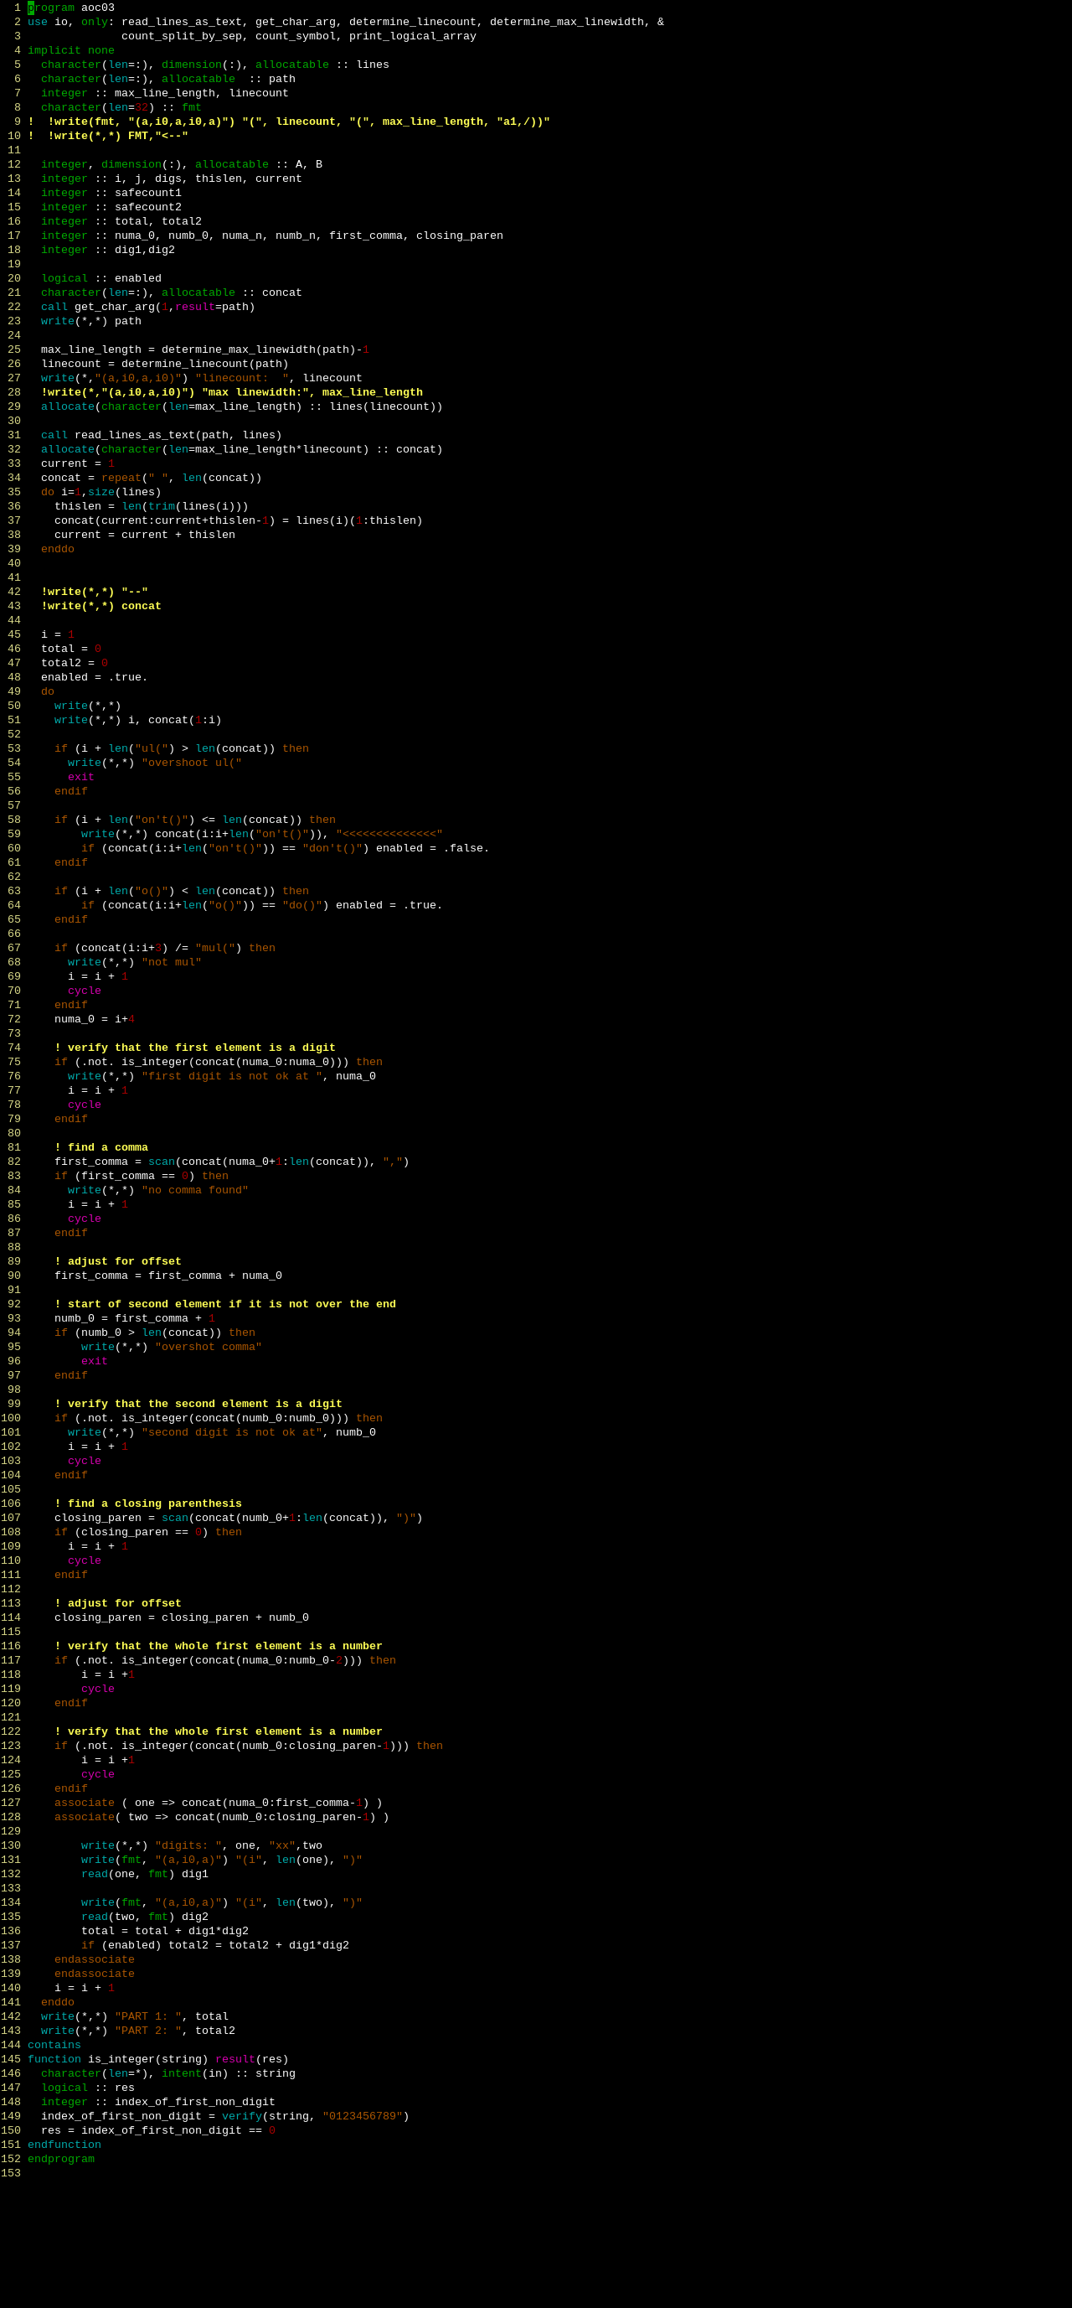Click the 'if (enabled) total2' statement

pos(215,1946)
